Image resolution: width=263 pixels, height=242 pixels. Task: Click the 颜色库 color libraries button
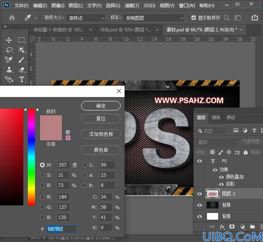click(100, 150)
